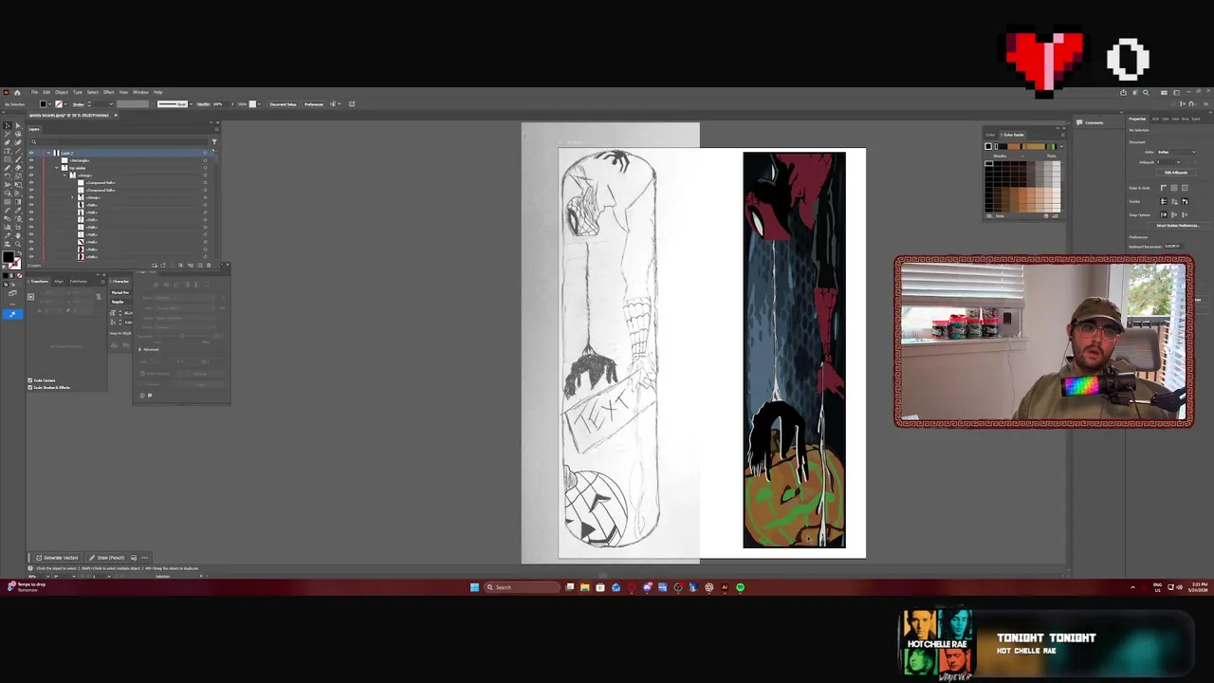Click the Document Setup button

[x=283, y=104]
